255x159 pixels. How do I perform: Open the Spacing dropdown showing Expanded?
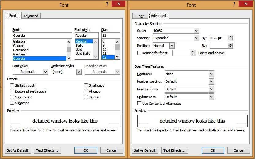[196, 38]
